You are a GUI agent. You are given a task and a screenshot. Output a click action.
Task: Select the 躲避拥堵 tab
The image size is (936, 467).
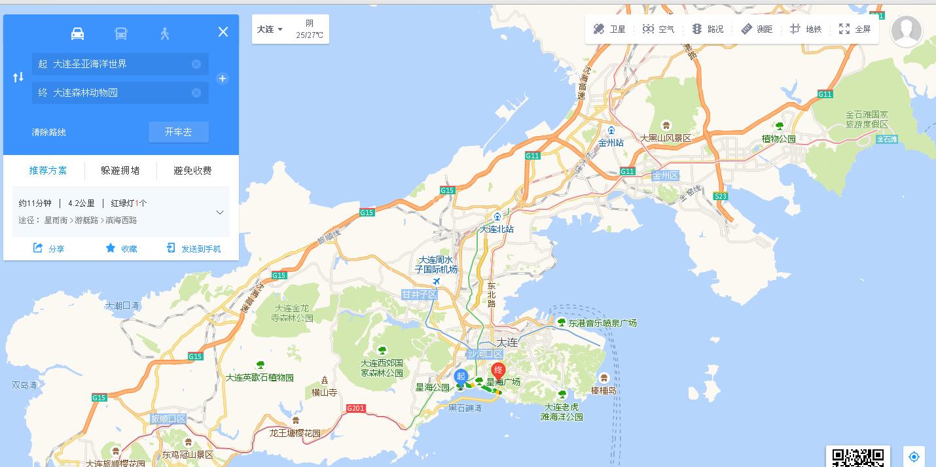pyautogui.click(x=120, y=171)
